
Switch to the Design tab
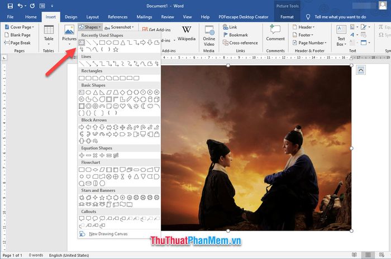71,17
